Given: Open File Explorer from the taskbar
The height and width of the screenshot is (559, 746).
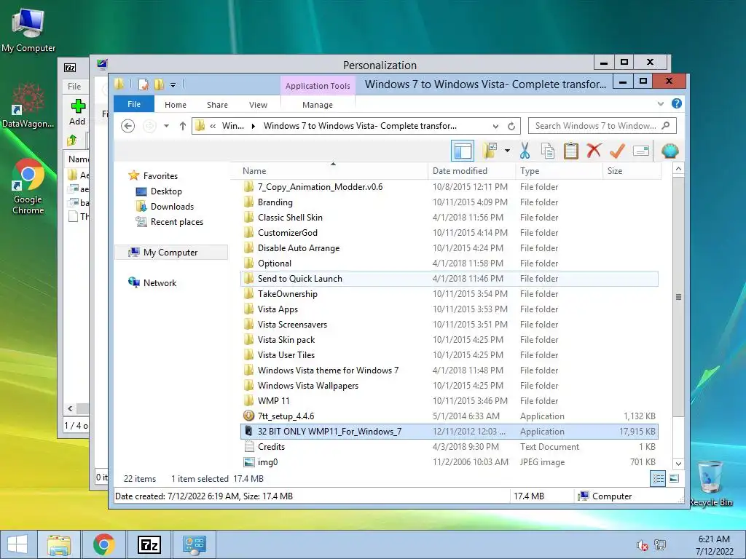Looking at the screenshot, I should (59, 544).
